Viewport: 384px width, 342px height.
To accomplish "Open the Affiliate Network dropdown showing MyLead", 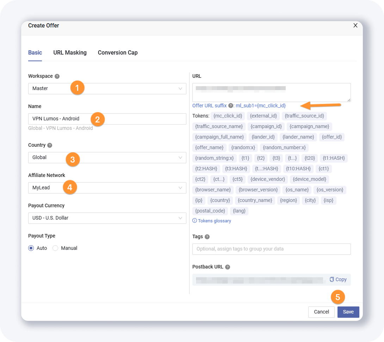I will (x=107, y=188).
